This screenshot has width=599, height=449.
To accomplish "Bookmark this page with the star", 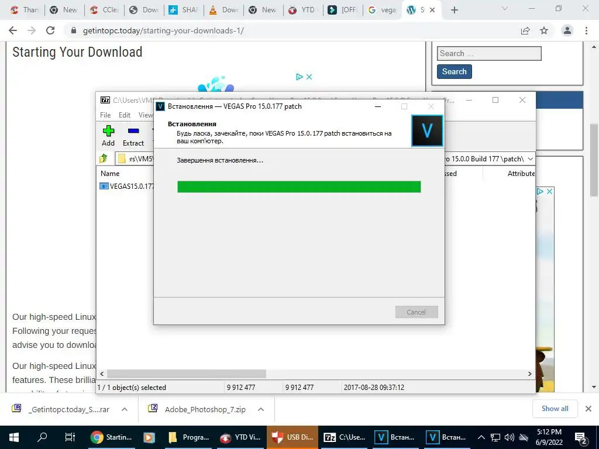I will coord(544,30).
